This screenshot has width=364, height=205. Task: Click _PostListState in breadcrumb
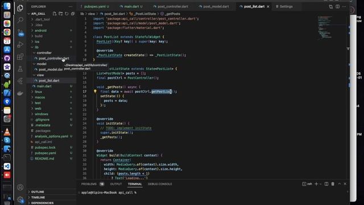[146, 14]
